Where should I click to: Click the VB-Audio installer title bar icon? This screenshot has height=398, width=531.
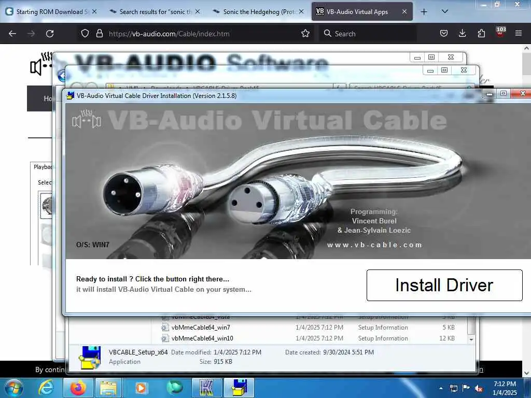point(71,95)
